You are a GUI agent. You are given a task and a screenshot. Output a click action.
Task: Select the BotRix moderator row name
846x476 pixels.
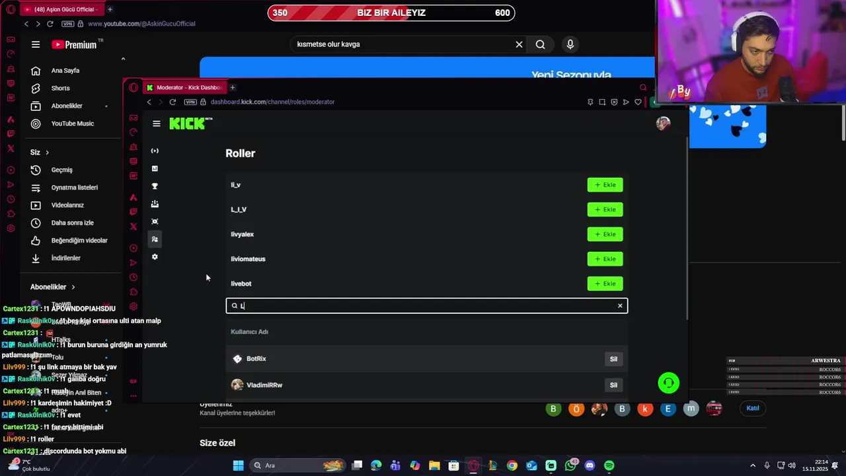coord(256,359)
